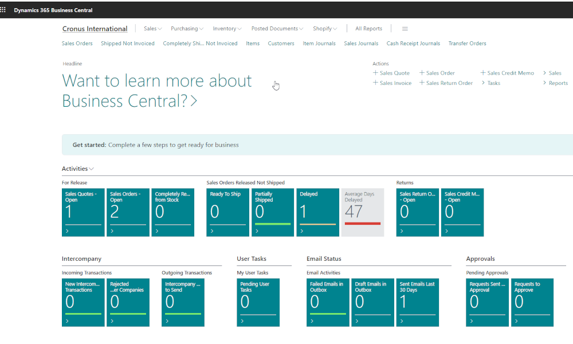This screenshot has width=573, height=344.
Task: Click the arrow on Requests to Approve tile
Action: click(x=516, y=321)
